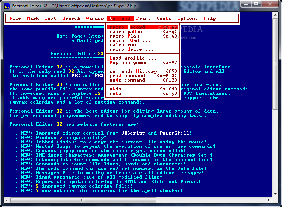Image resolution: width=282 pixels, height=207 pixels.
Task: Click vertical scrollbar up arrow
Action: click(275, 15)
